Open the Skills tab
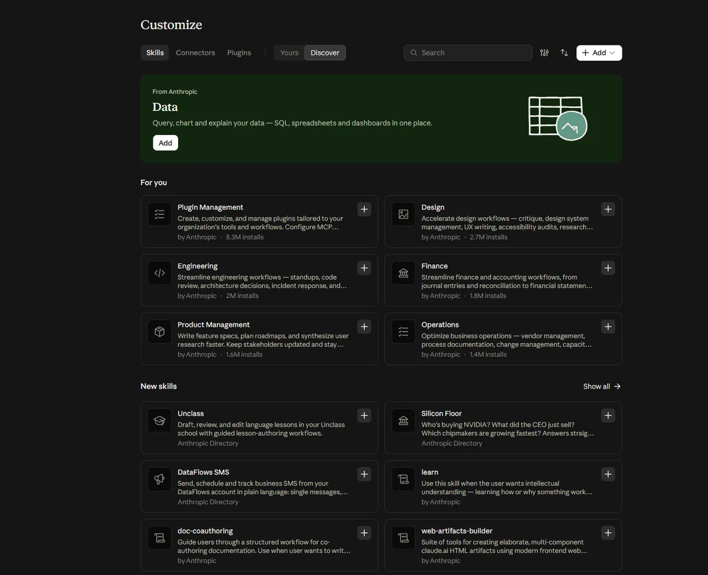Image resolution: width=708 pixels, height=575 pixels. [x=155, y=52]
